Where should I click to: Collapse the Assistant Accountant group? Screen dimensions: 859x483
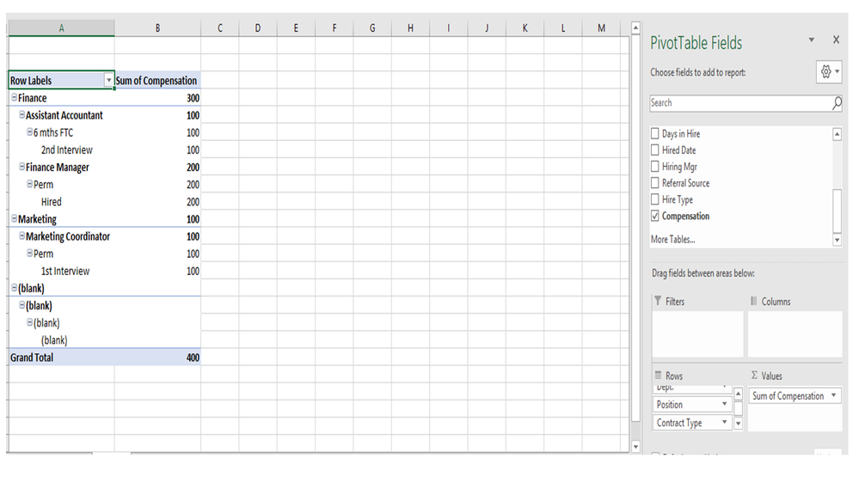click(x=21, y=115)
